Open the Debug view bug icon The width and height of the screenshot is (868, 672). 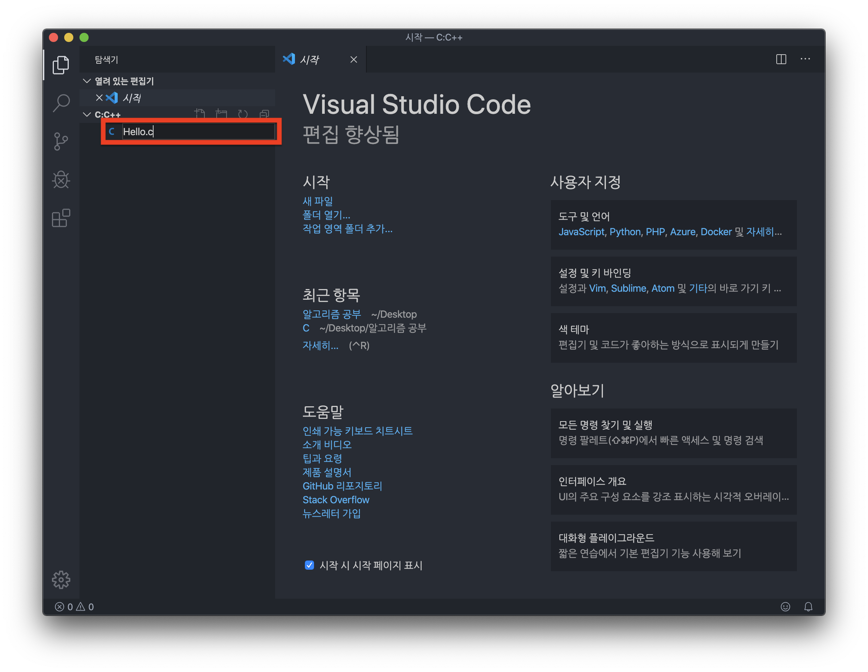61,180
